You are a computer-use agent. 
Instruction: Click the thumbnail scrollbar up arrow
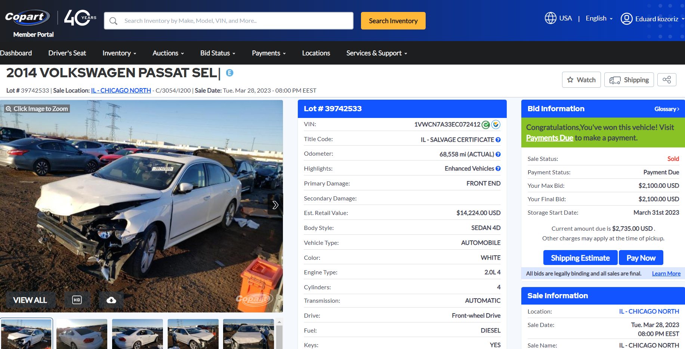click(279, 322)
